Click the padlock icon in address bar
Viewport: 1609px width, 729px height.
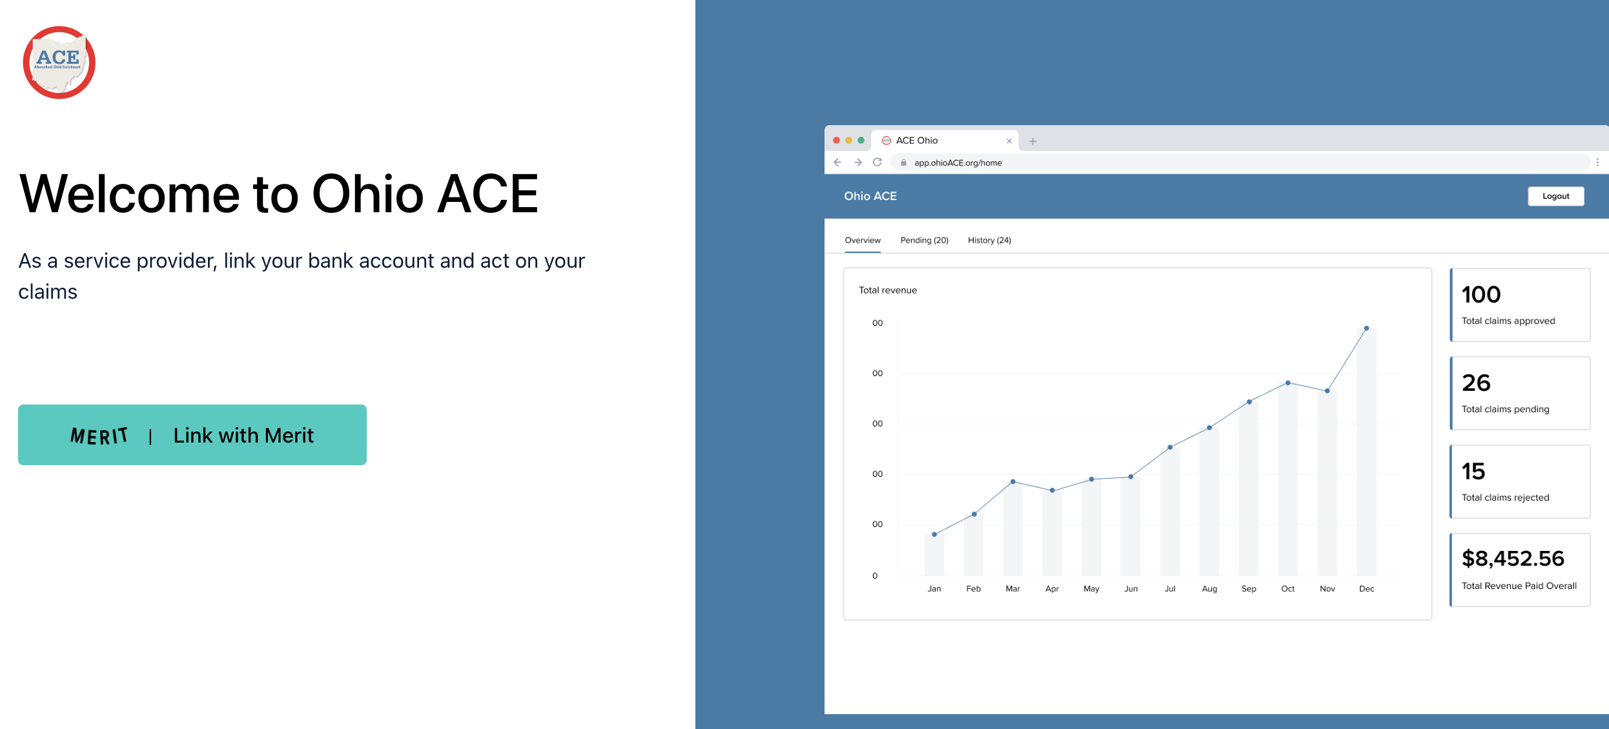[x=904, y=163]
